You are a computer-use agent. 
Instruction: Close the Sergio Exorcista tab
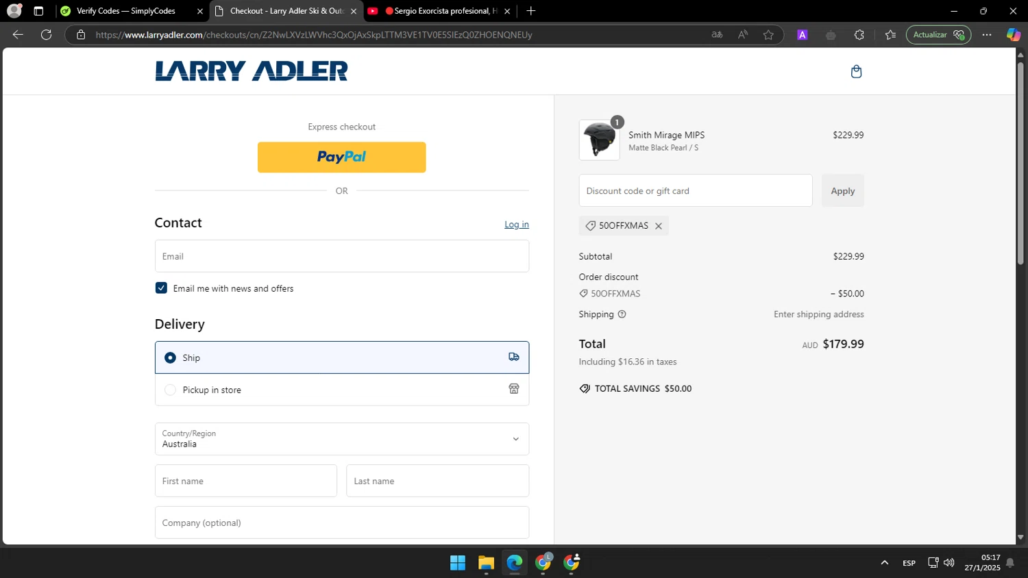[x=507, y=11]
